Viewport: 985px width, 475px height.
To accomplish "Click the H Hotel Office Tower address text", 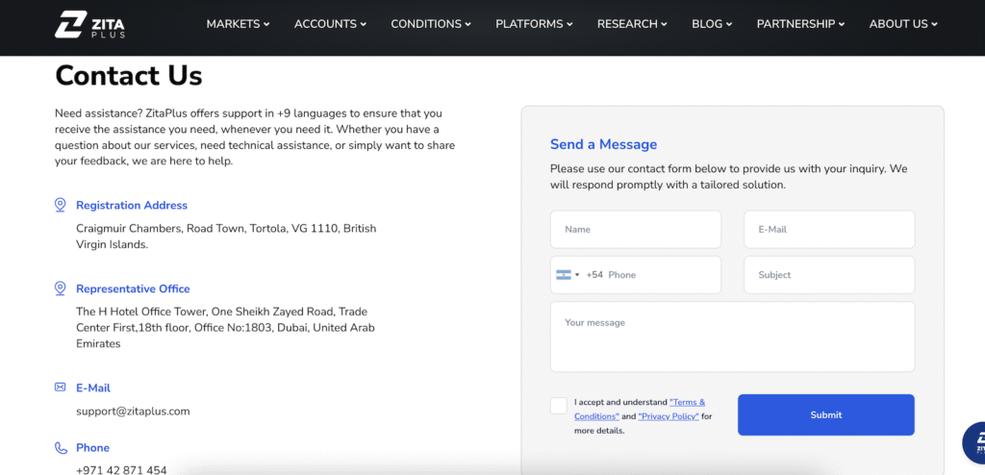I will pyautogui.click(x=225, y=327).
